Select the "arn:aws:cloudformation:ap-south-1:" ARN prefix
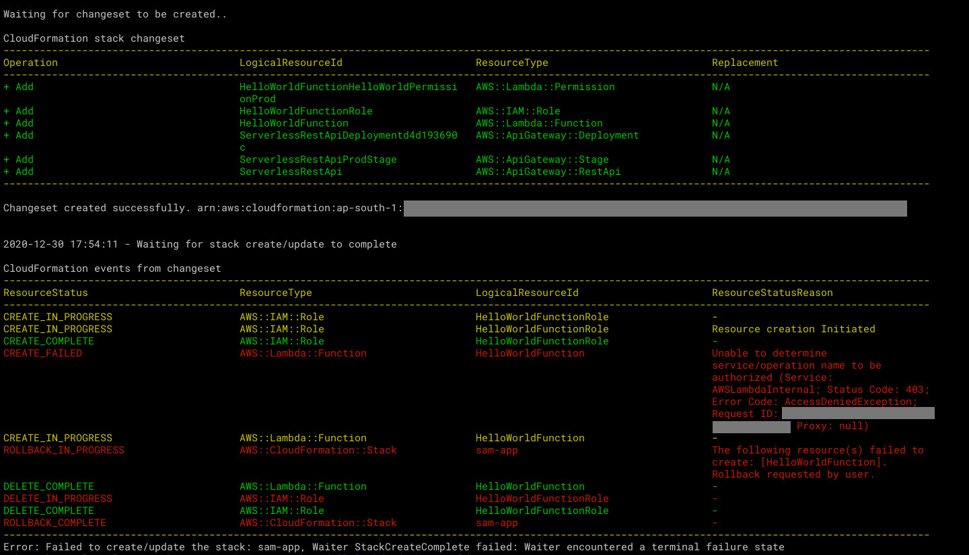The image size is (969, 555). coord(300,208)
